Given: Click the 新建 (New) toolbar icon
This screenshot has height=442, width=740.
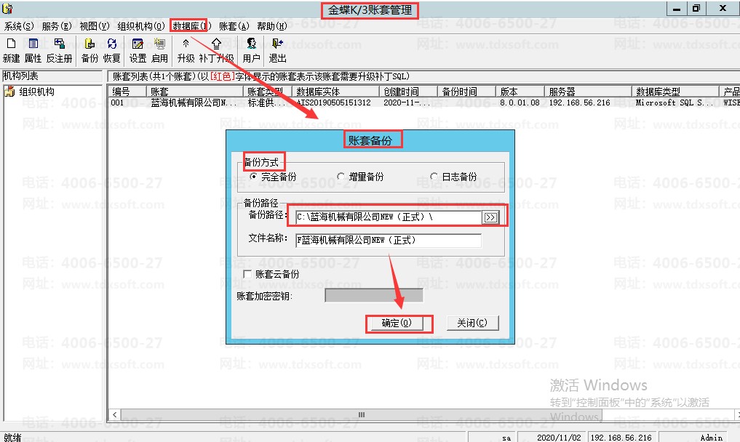Looking at the screenshot, I should point(11,44).
